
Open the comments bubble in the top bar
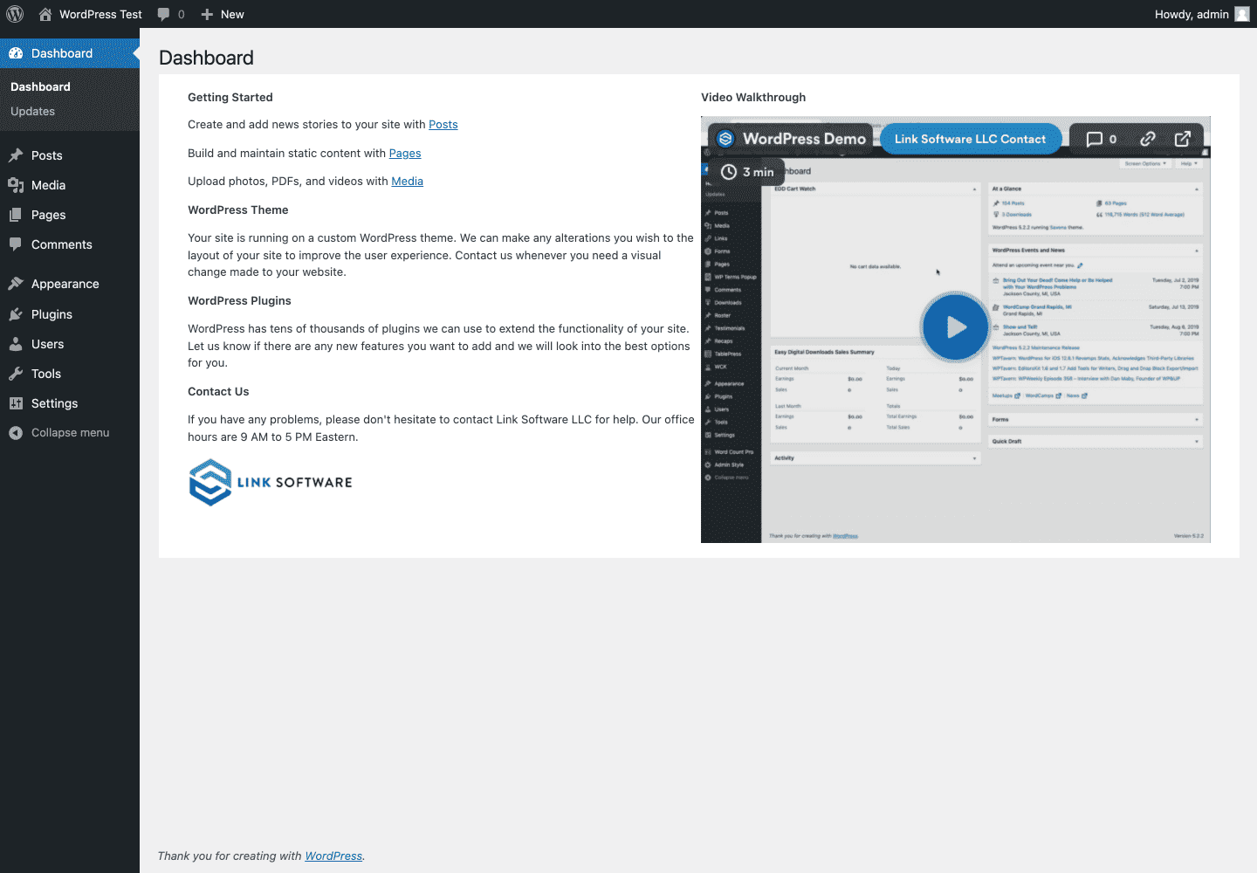click(165, 14)
